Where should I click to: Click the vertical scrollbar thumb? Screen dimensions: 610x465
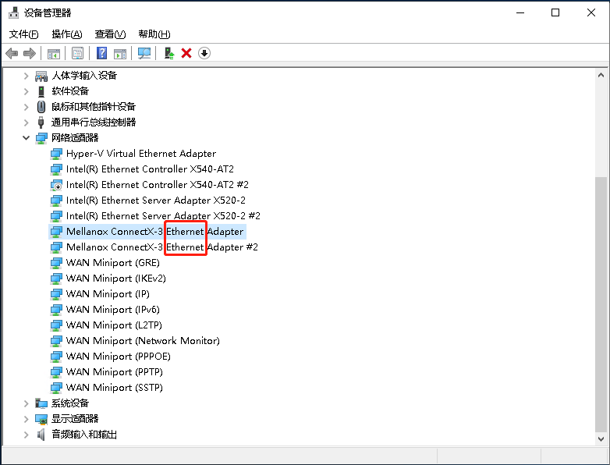[x=601, y=304]
